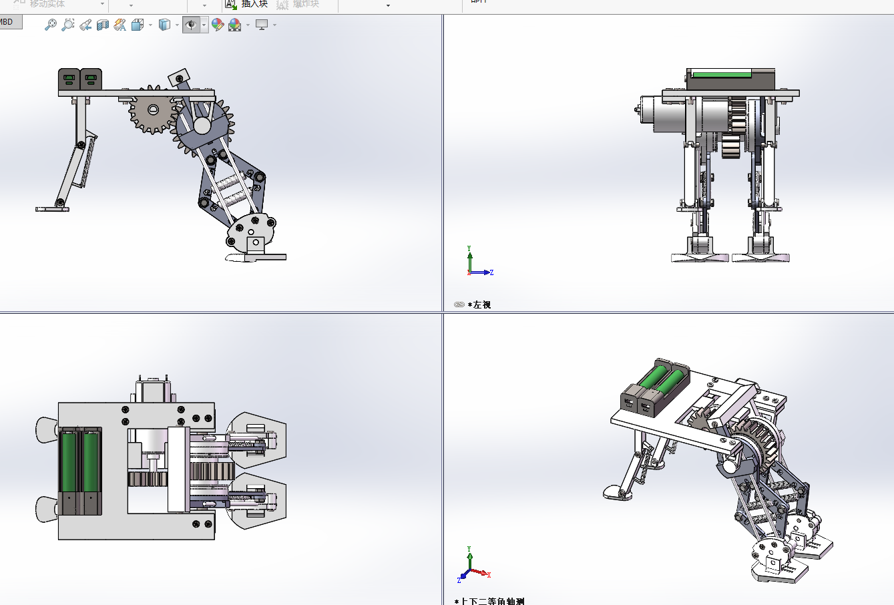The image size is (894, 605).
Task: Click the 插入块 (Insert Block) button
Action: (247, 4)
